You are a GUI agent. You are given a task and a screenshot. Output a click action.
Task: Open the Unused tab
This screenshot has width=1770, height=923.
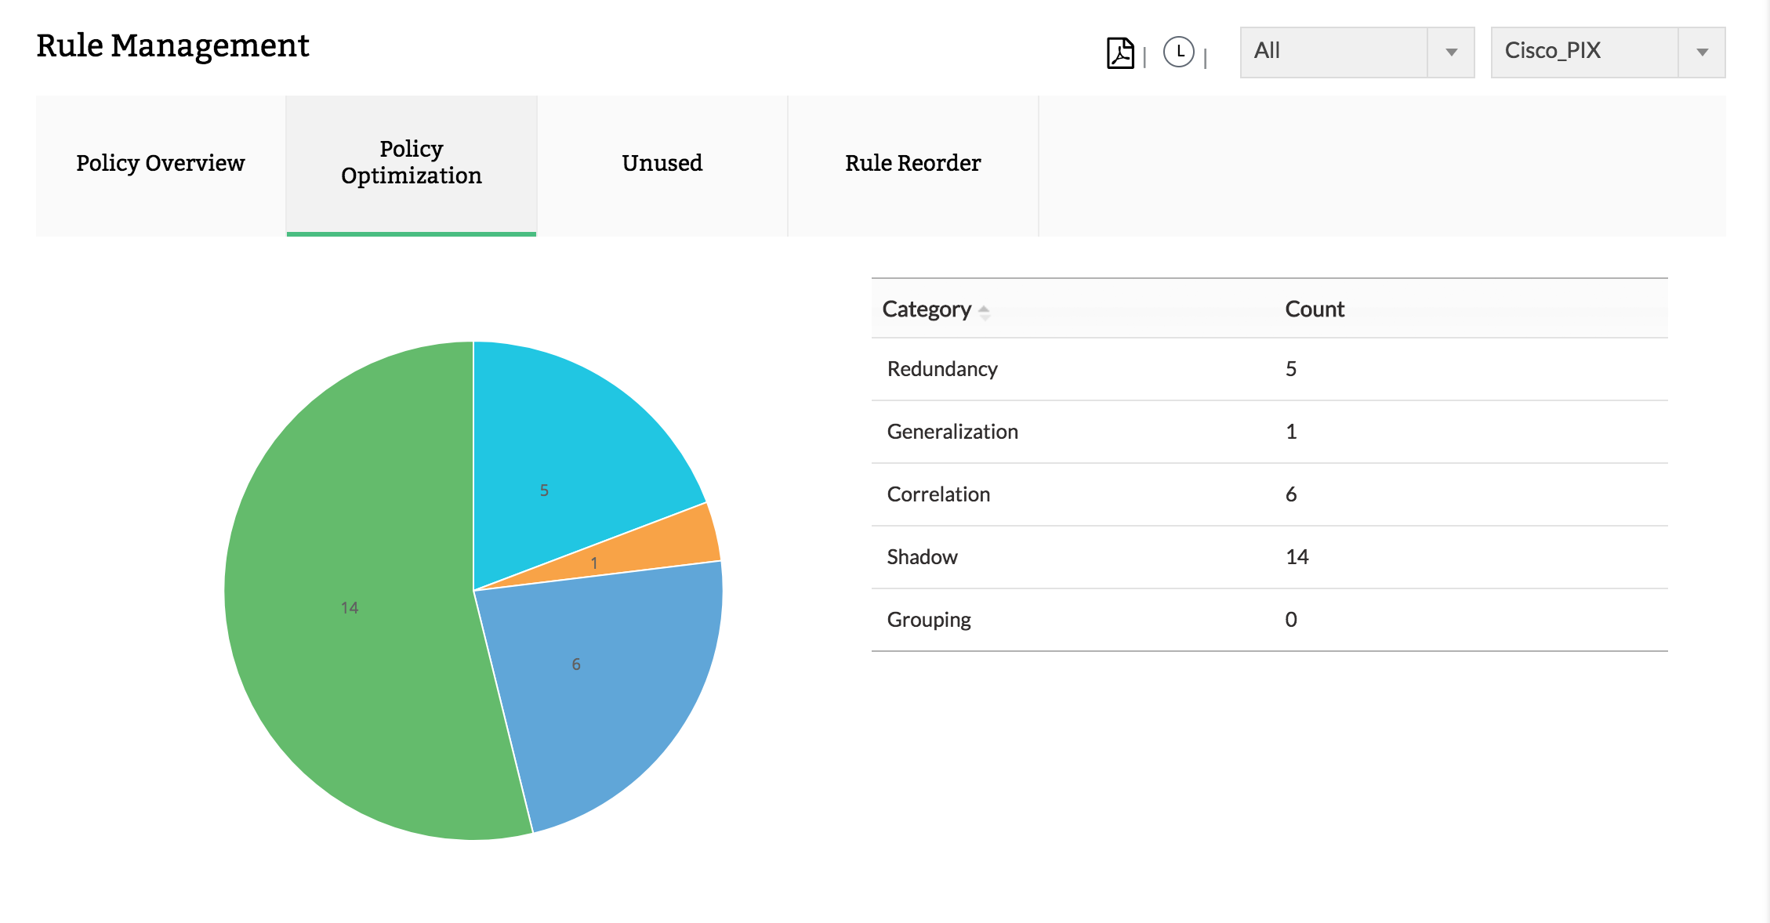click(662, 163)
